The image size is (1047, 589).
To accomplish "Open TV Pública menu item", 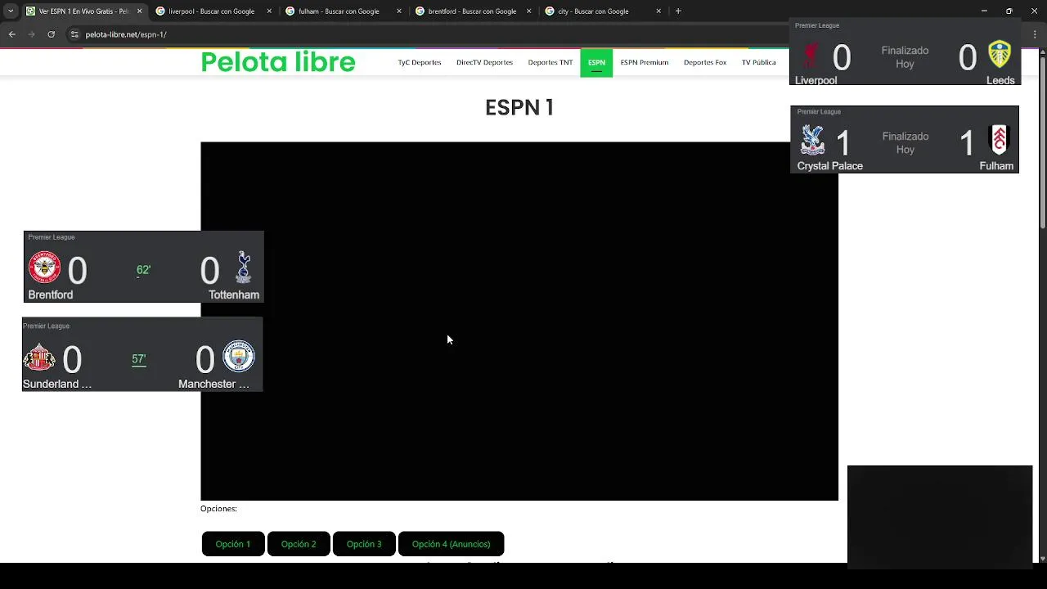I will click(x=759, y=62).
